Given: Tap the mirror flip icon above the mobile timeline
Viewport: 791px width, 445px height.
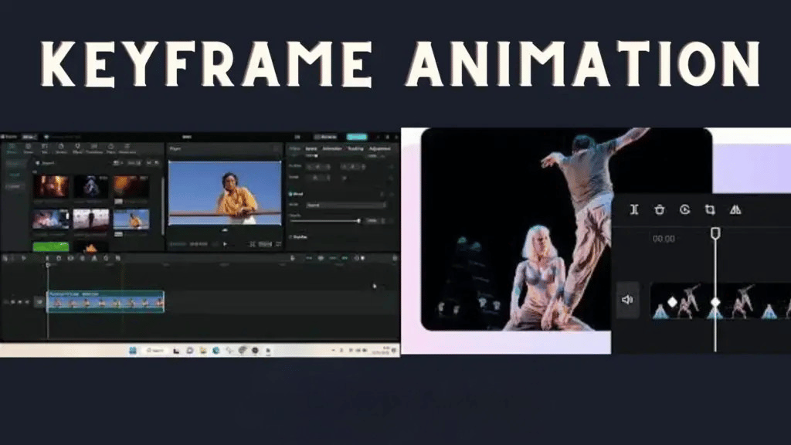Looking at the screenshot, I should tap(735, 209).
